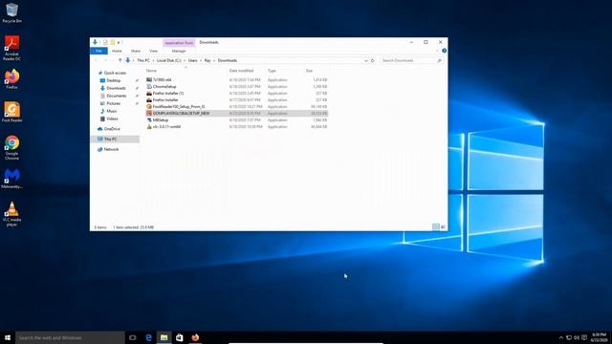Select Music in the navigation pane
Screen dimensions: 612x344
pos(108,111)
